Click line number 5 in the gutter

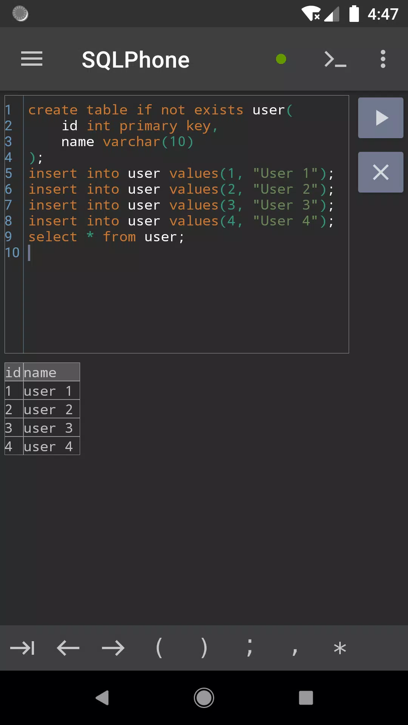click(9, 174)
